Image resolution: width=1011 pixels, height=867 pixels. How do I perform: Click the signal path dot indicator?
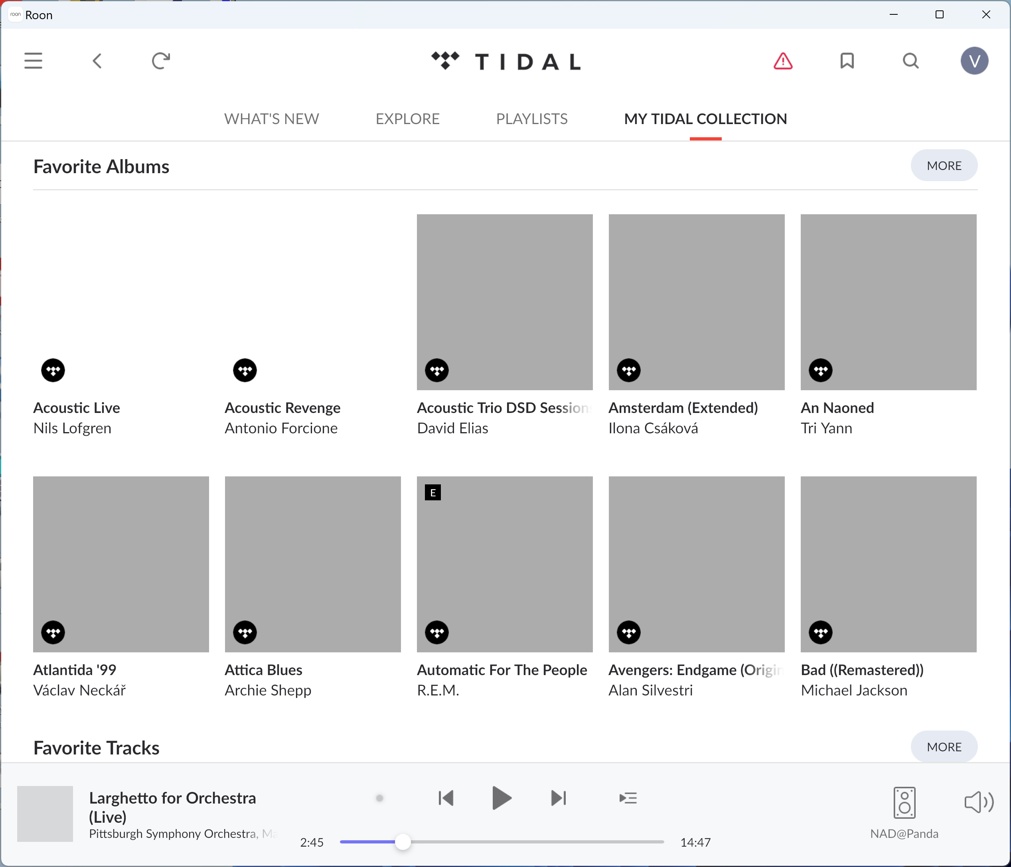click(x=379, y=798)
